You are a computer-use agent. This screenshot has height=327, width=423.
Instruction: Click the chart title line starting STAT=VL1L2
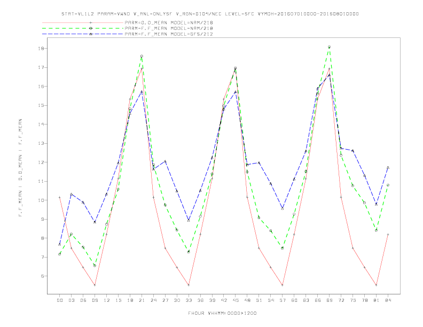210,14
